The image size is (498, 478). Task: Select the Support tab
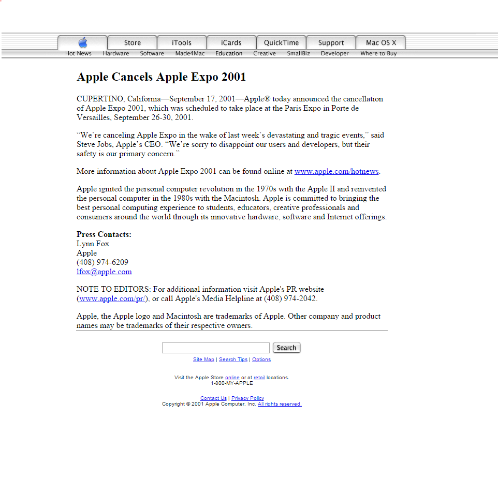point(331,42)
